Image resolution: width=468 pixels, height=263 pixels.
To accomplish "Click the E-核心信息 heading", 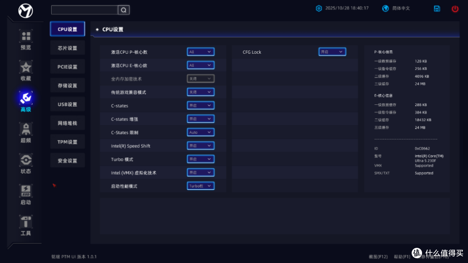I will tap(383, 95).
